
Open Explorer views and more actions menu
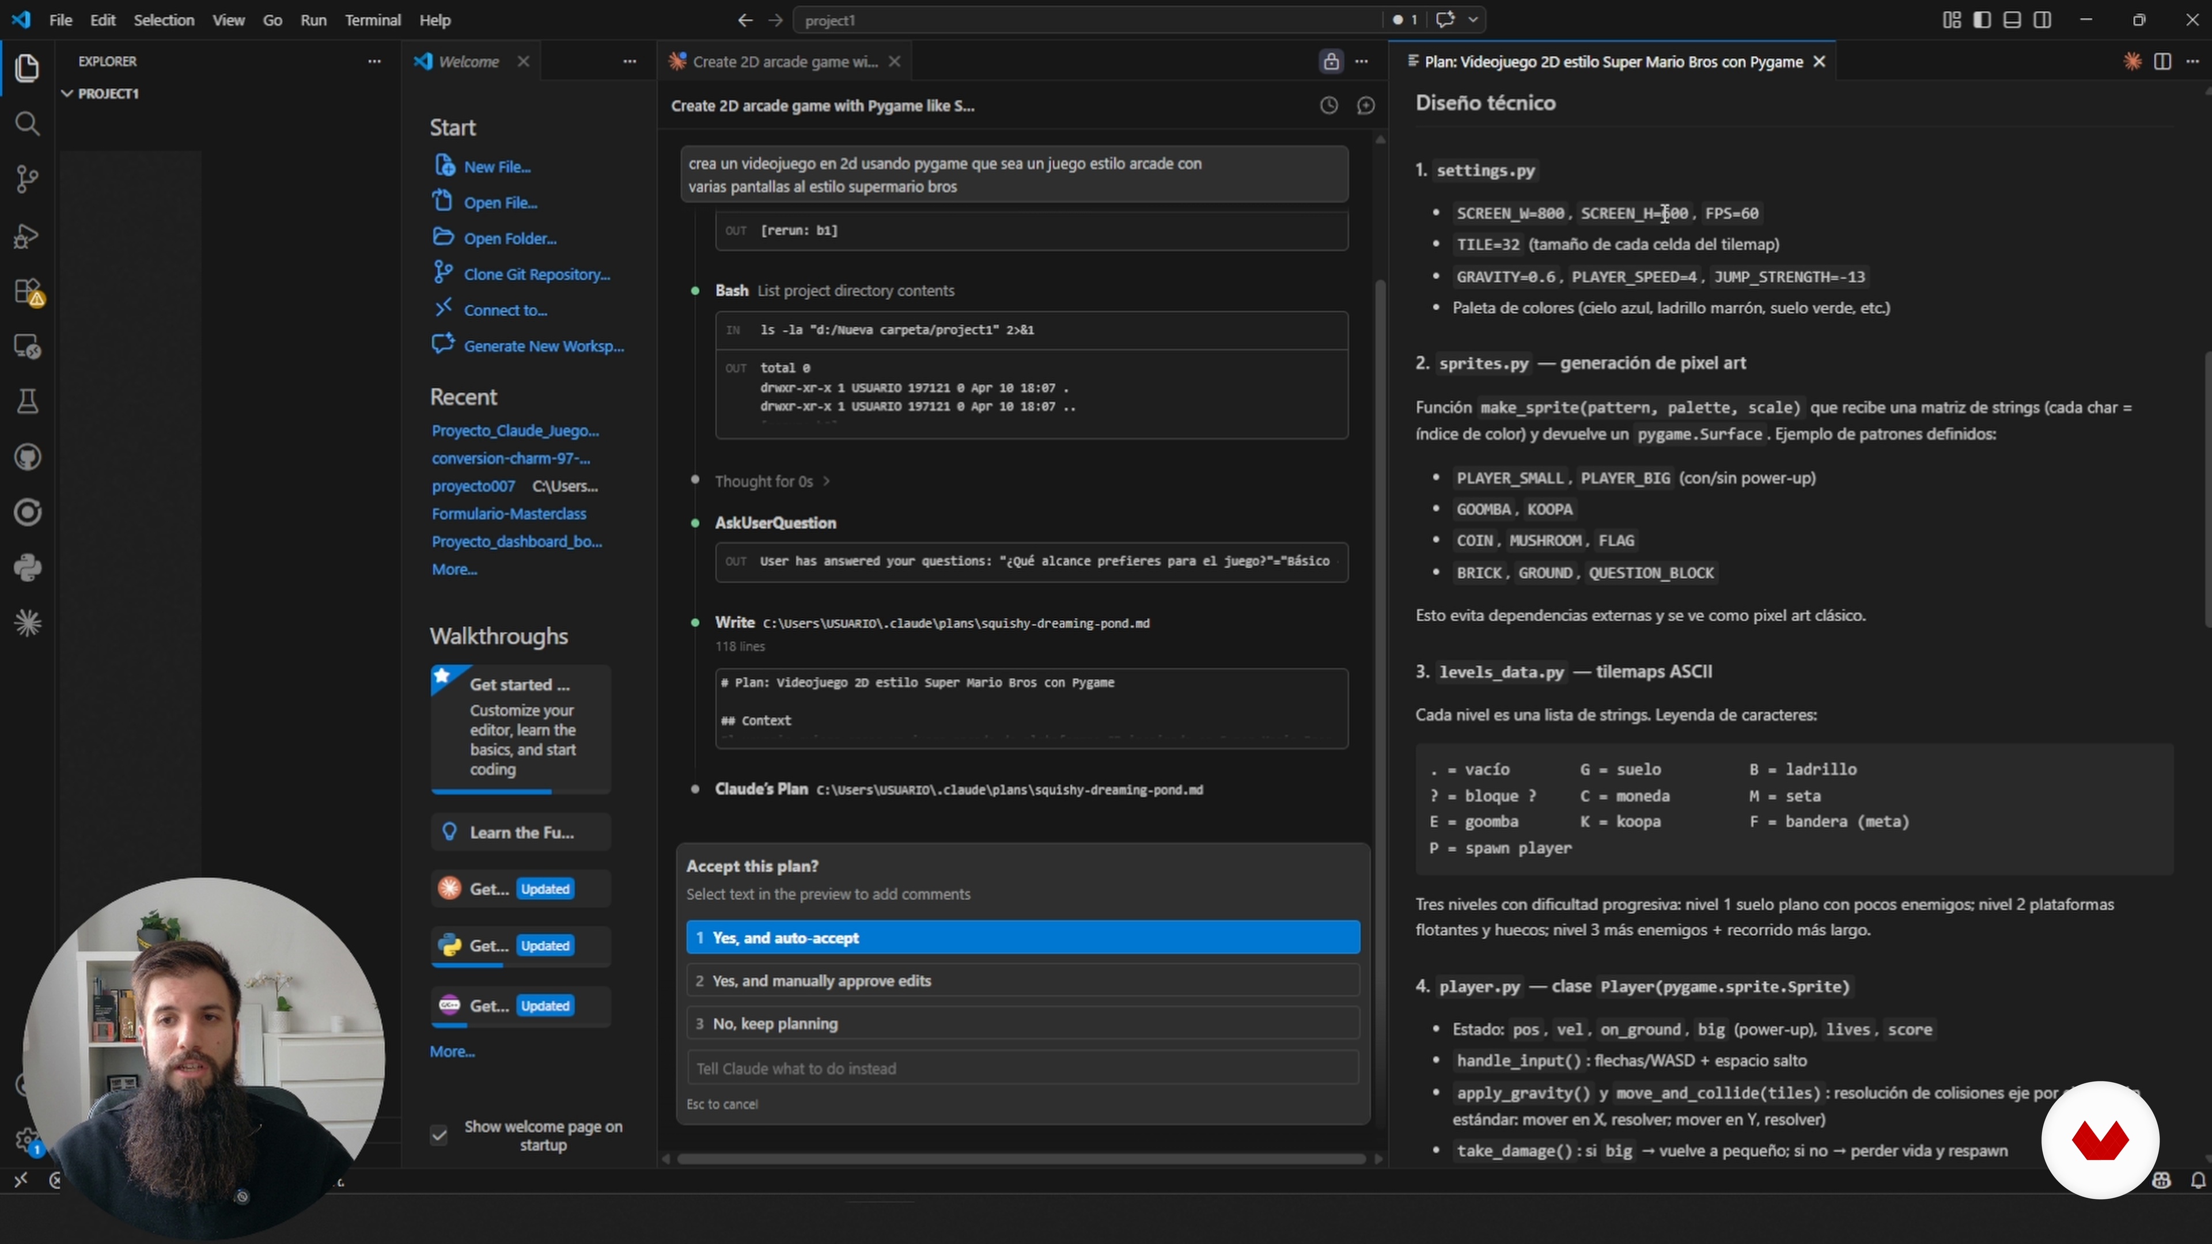click(374, 61)
